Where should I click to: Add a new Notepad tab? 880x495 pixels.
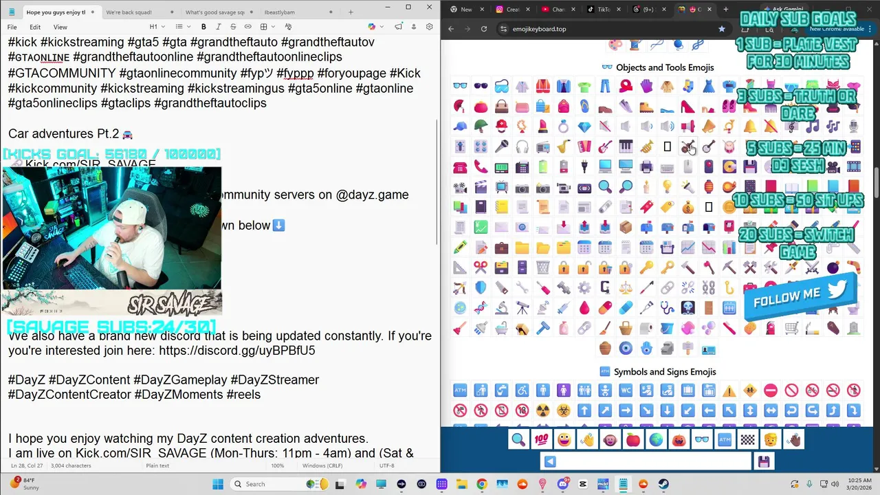click(351, 12)
